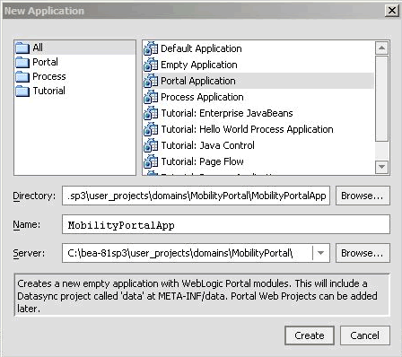Screen dimensions: 402x357
Task: Choose Process Application from template list
Action: (x=202, y=97)
